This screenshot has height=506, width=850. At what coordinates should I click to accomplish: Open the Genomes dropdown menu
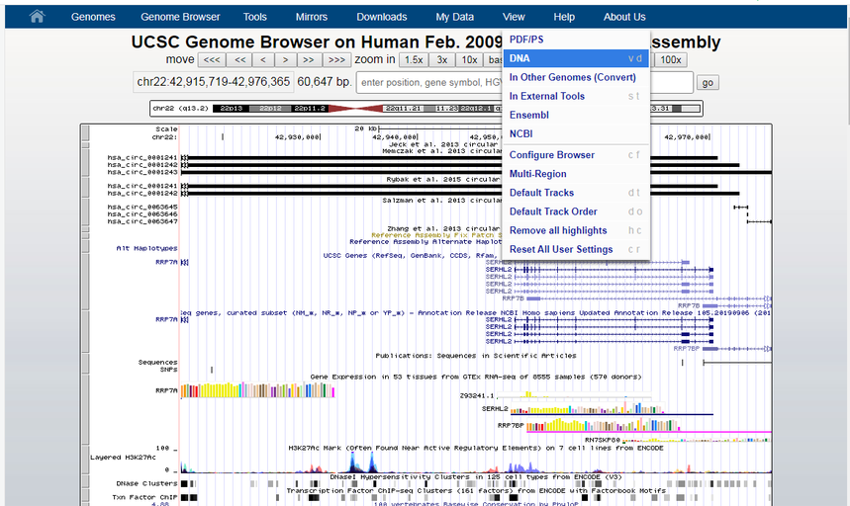93,17
